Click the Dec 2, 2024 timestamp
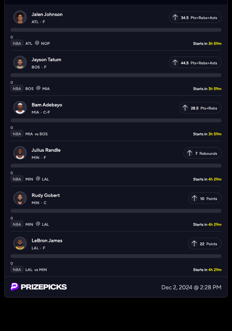 pos(191,287)
